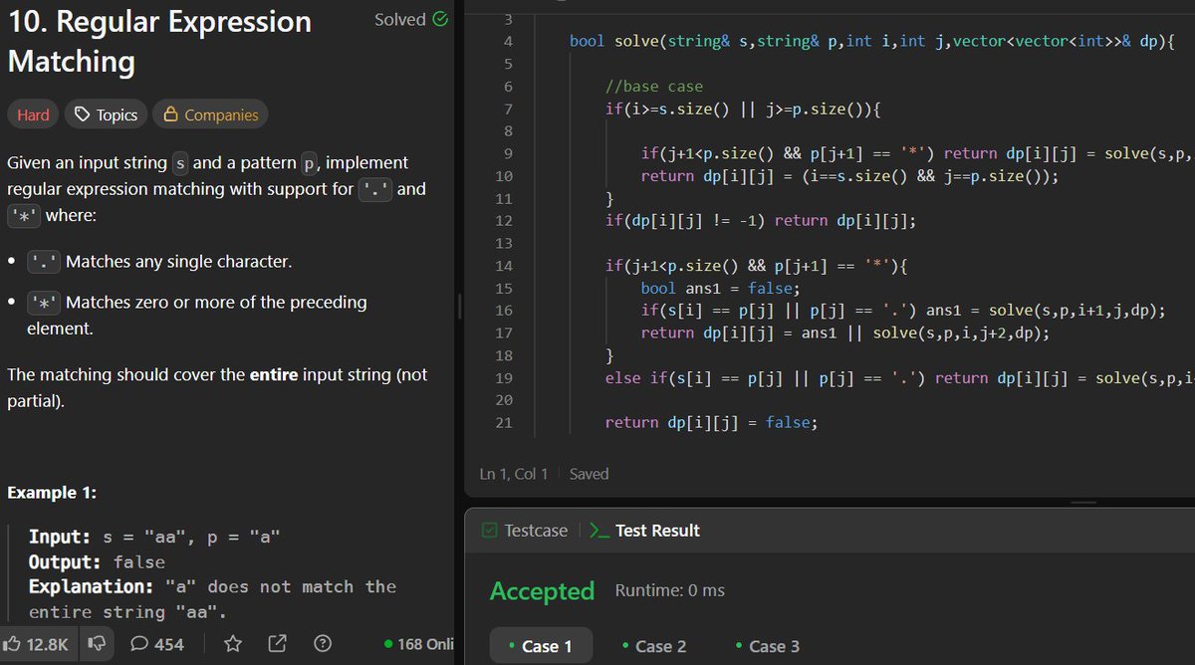Screen dimensions: 1195x665
Task: Click the thumbs-up like icon
Action: tap(13, 644)
